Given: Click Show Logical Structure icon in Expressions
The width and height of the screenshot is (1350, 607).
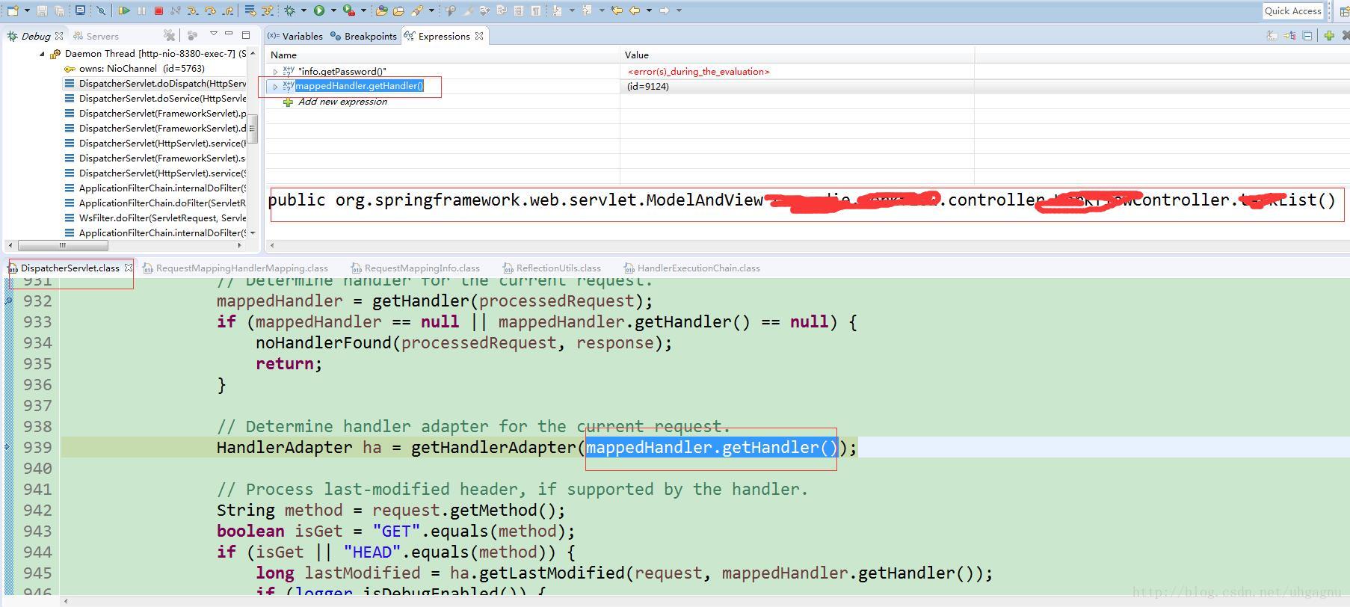Looking at the screenshot, I should (x=1290, y=35).
